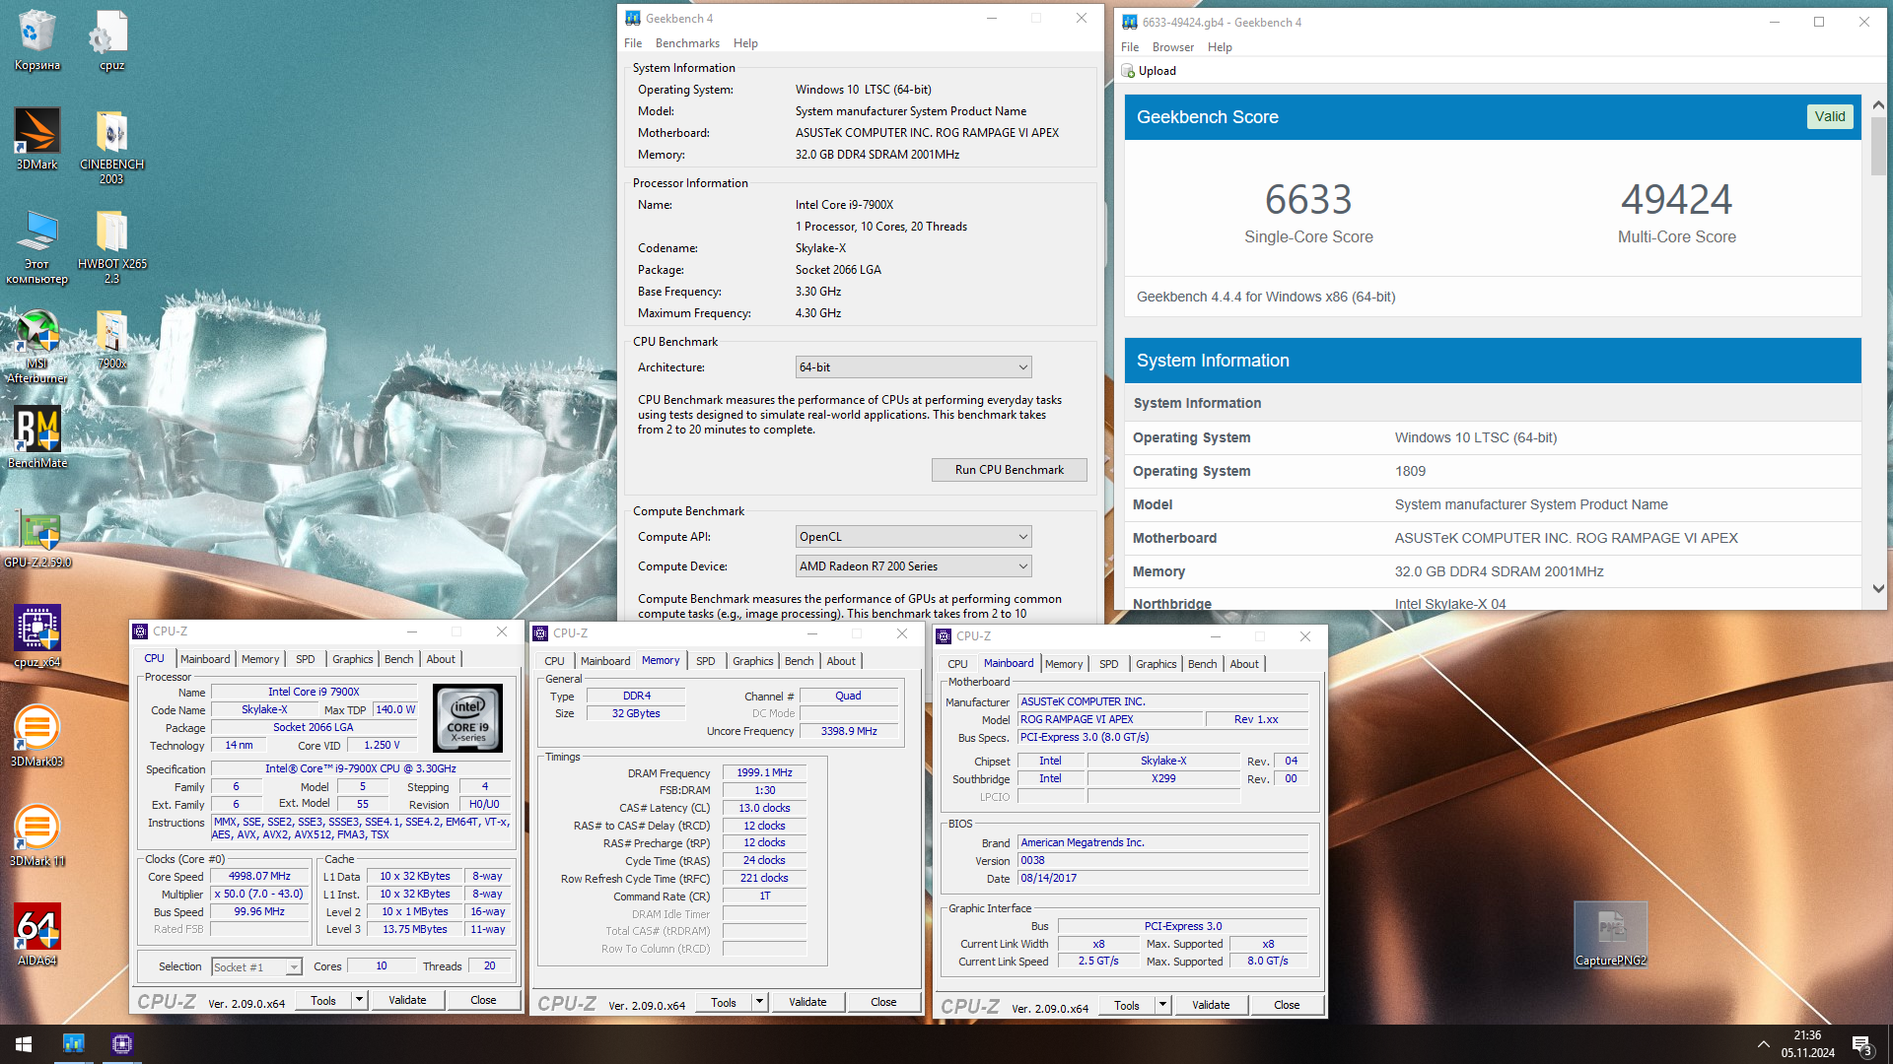Viewport: 1893px width, 1064px height.
Task: Open the Benchmarks menu in Geekbench 4
Action: (x=687, y=43)
